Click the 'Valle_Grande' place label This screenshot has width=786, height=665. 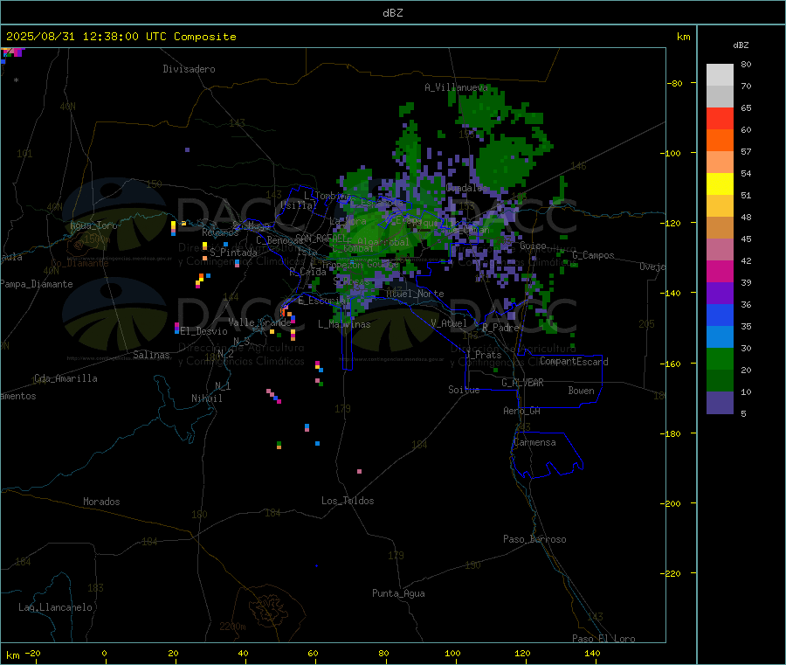pos(259,322)
